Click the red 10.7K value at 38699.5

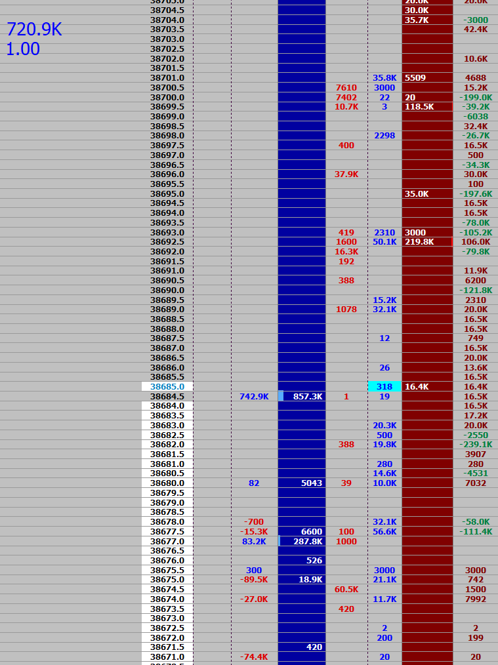point(346,106)
